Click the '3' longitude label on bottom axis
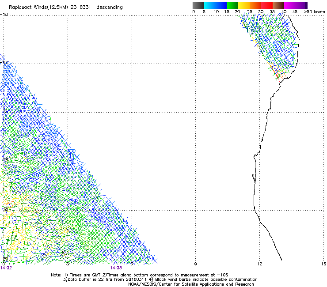The image size is (327, 287). [68, 264]
